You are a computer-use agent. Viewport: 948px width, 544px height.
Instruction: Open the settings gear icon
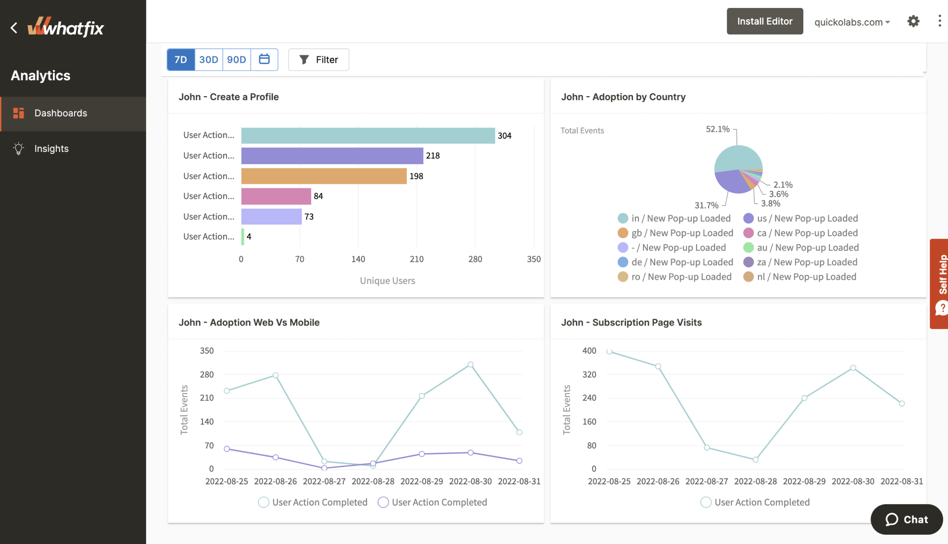[913, 21]
